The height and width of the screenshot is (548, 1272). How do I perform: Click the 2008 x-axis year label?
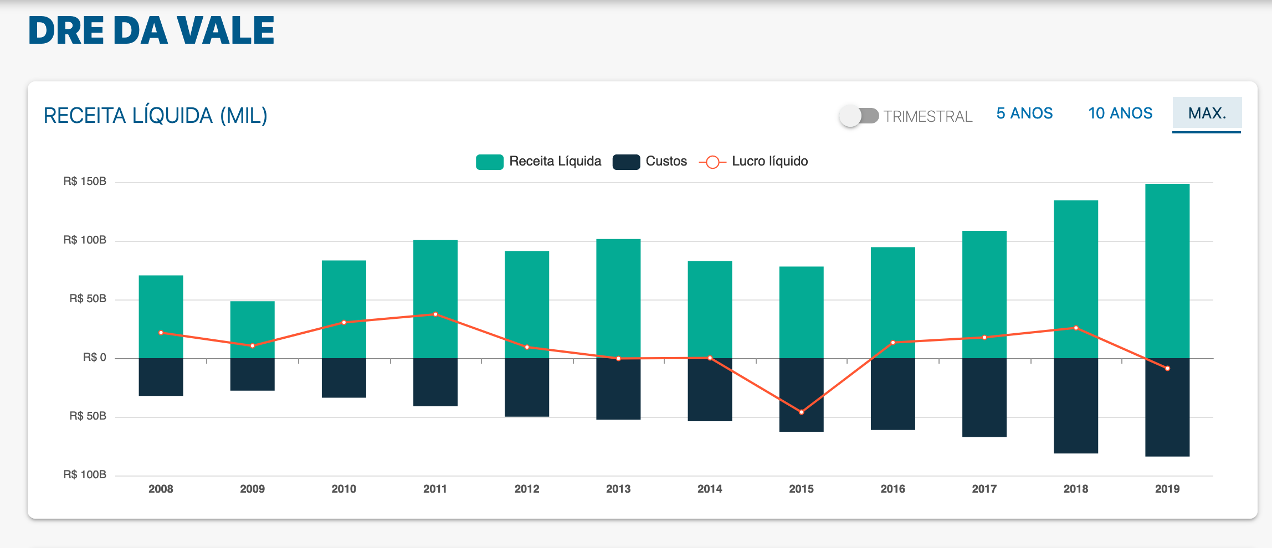(x=161, y=489)
